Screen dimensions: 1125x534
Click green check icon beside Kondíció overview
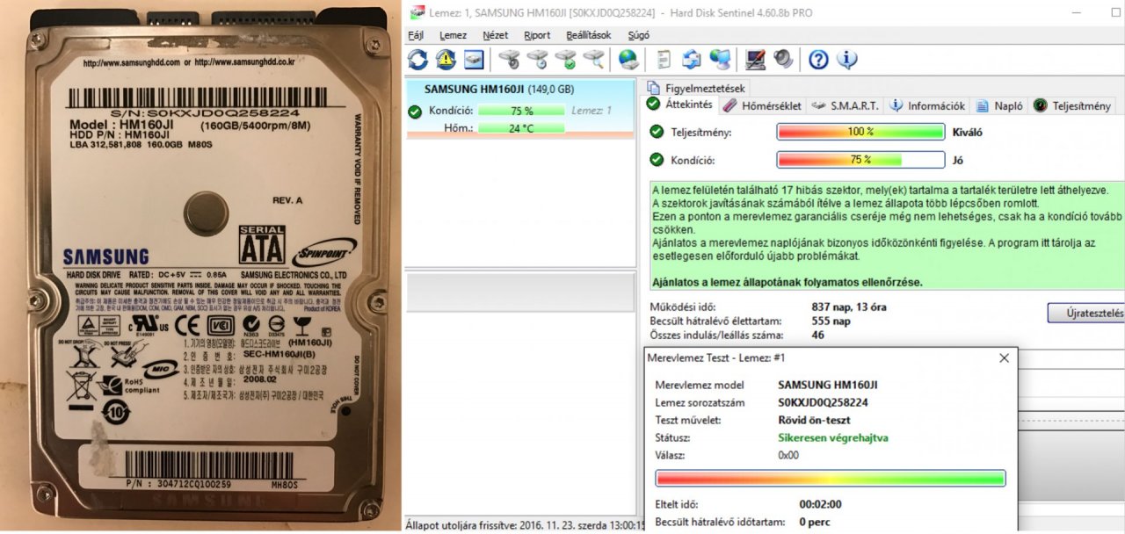point(656,160)
